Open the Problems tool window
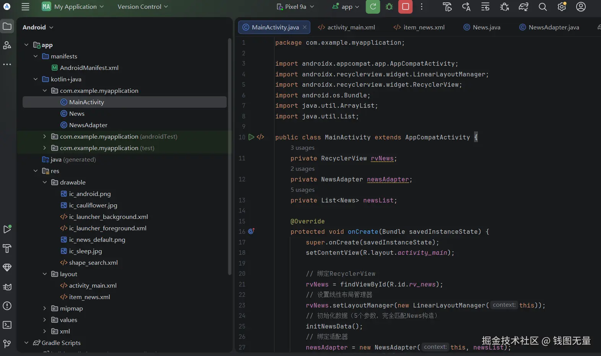Viewport: 601px width, 356px height. tap(7, 306)
